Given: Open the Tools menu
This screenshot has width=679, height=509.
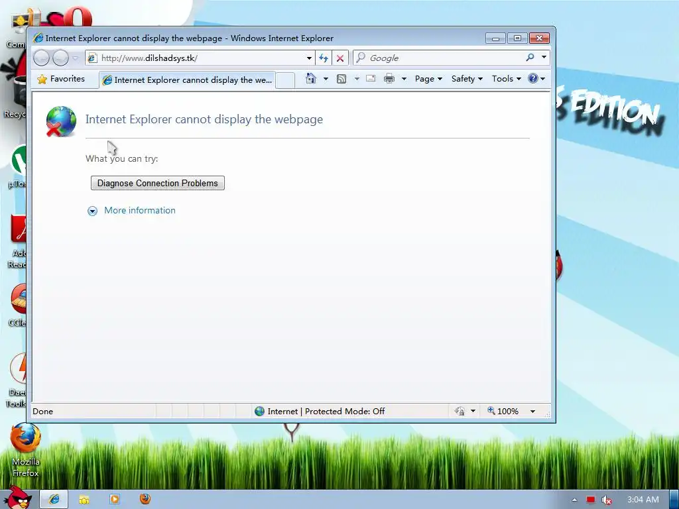Looking at the screenshot, I should pos(506,79).
